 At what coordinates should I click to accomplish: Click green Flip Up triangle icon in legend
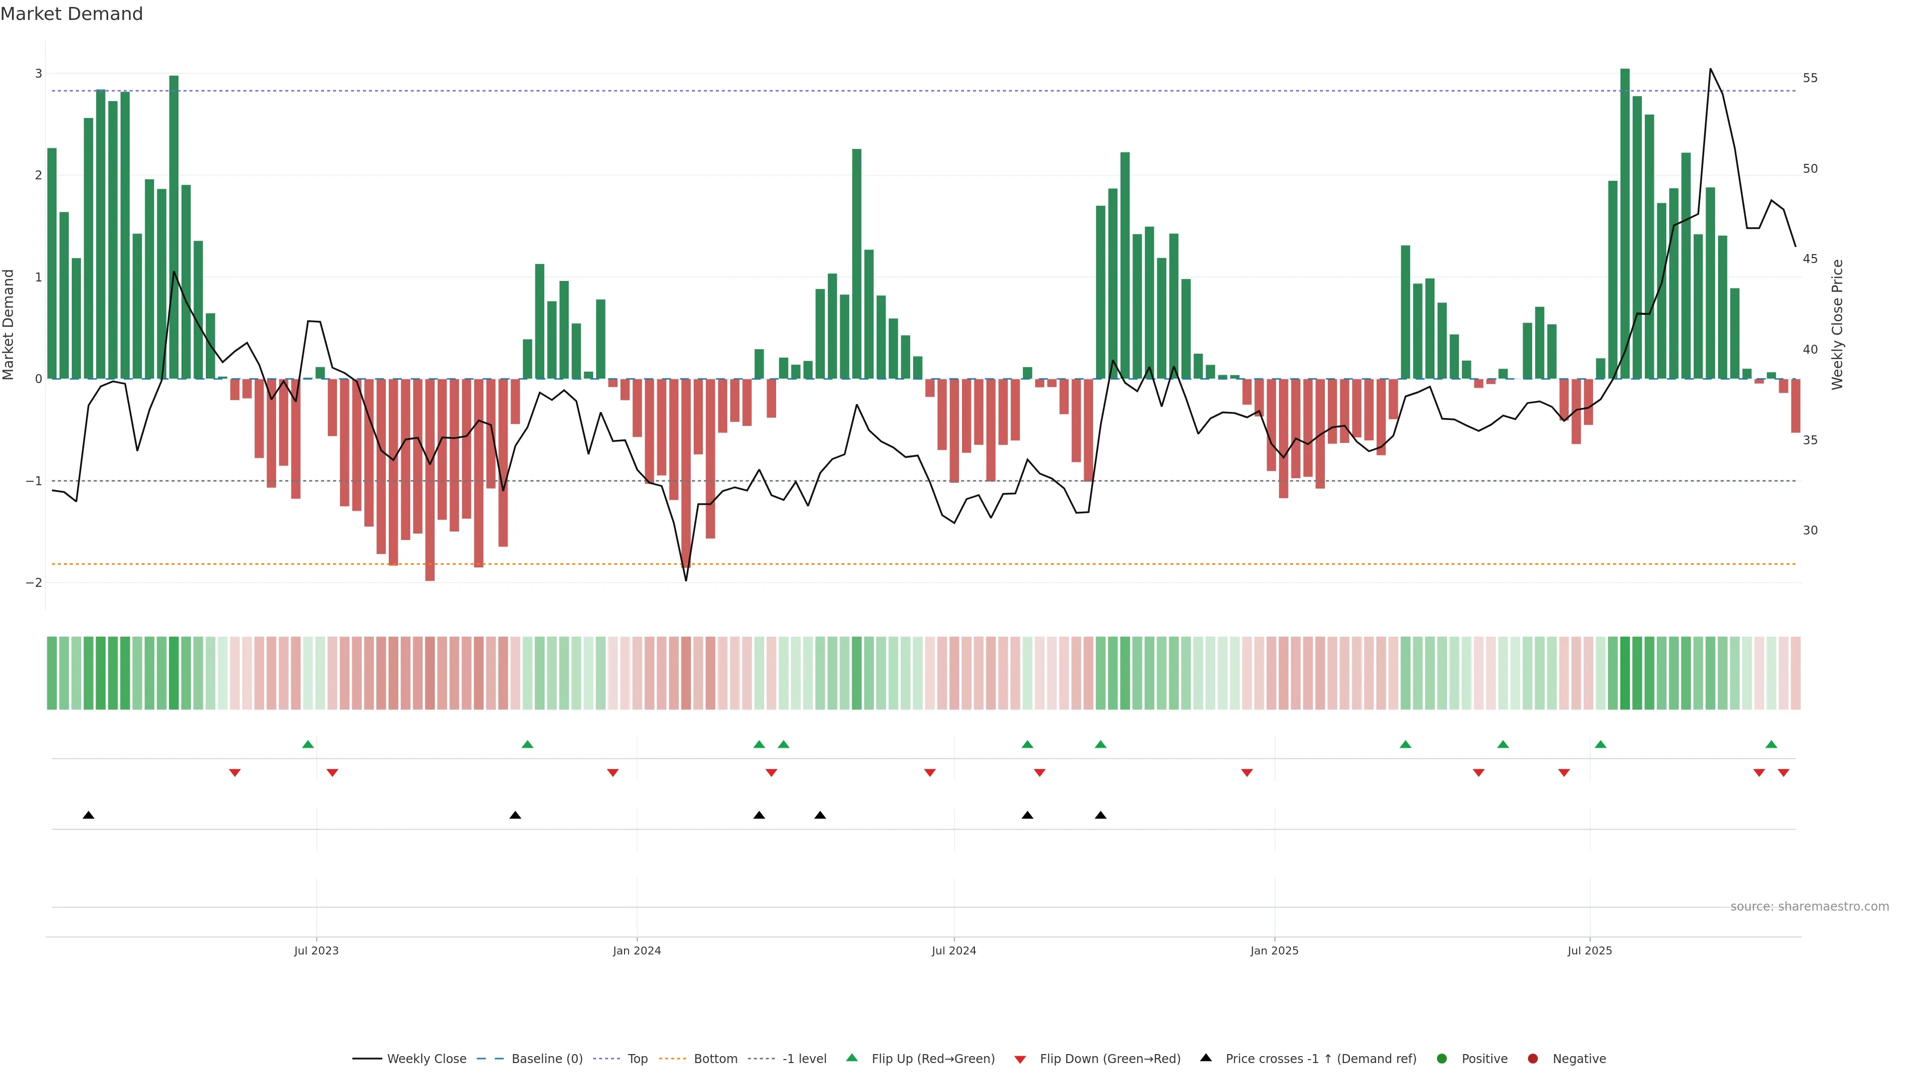(x=852, y=1058)
